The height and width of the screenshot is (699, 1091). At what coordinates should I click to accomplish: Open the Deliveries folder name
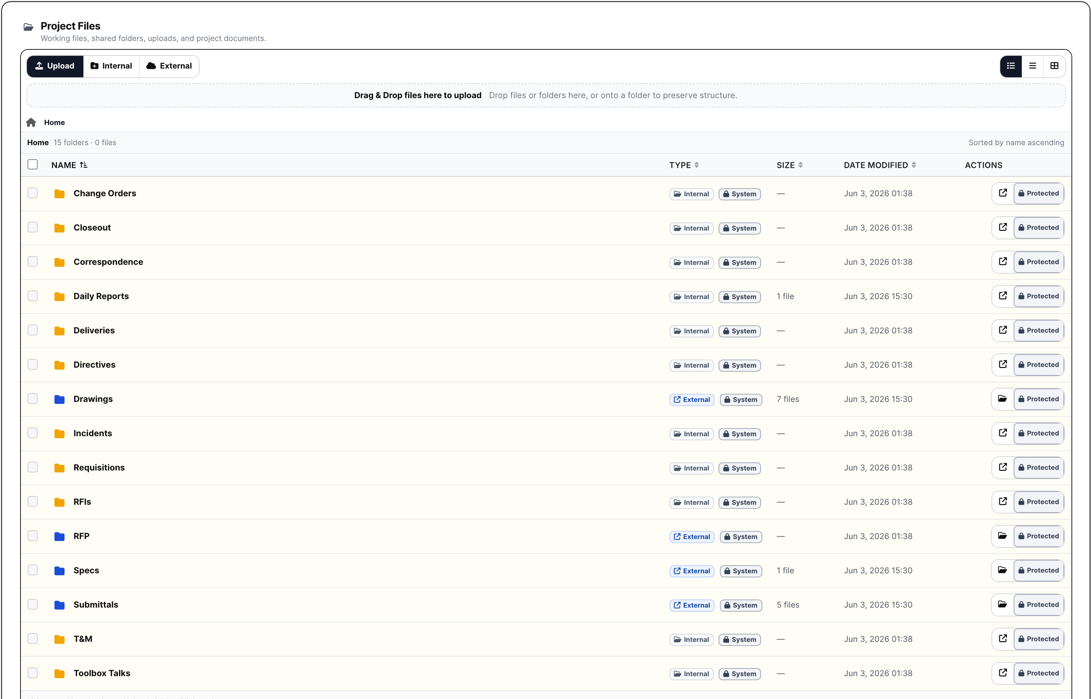point(94,330)
